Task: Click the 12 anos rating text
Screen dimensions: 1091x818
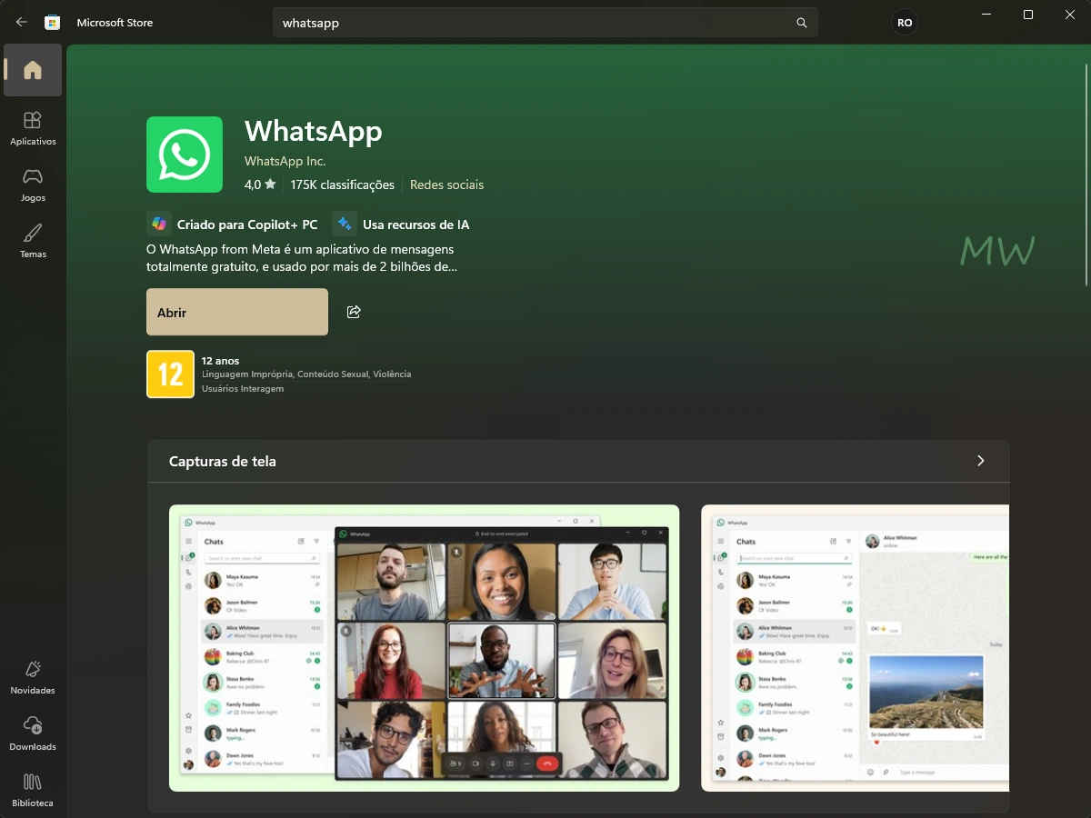Action: tap(221, 361)
